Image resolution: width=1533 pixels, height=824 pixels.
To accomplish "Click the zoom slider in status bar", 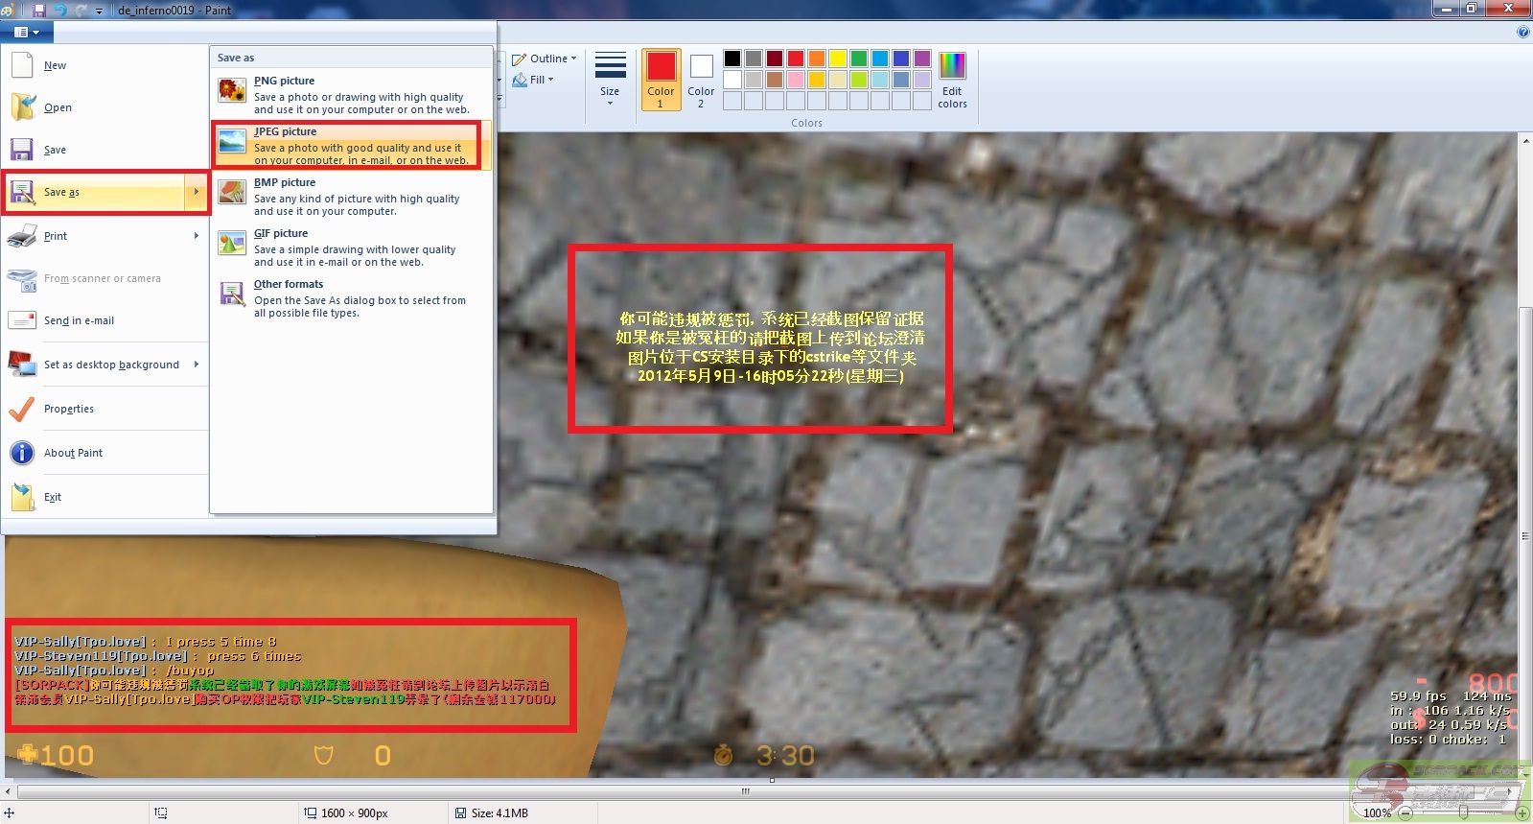I will (1463, 812).
